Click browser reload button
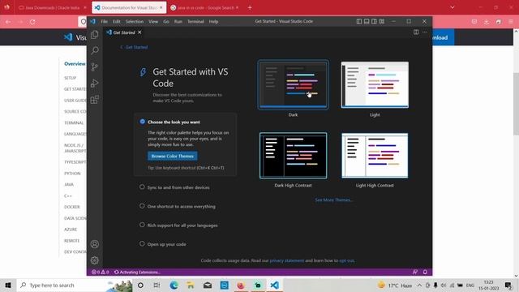519x292 pixels. (x=32, y=22)
